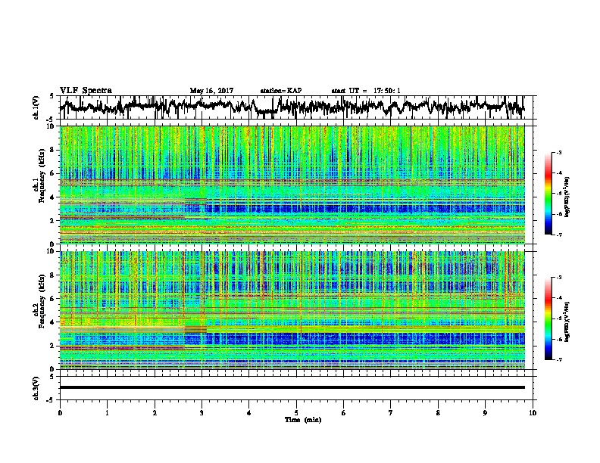Image resolution: width=600 pixels, height=463 pixels.
Task: Click the '-7' label on ch.2 colorbar
Action: pos(558,359)
